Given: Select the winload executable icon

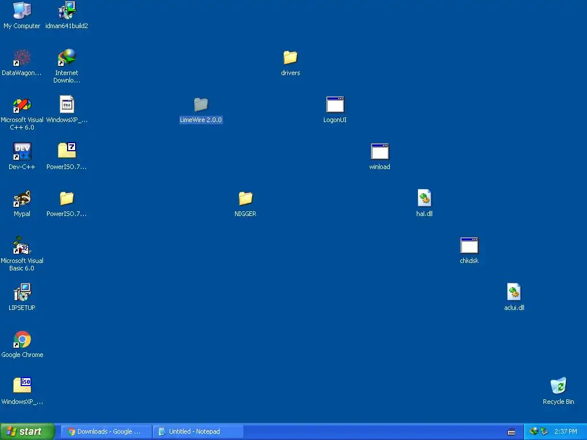Looking at the screenshot, I should pos(379,156).
